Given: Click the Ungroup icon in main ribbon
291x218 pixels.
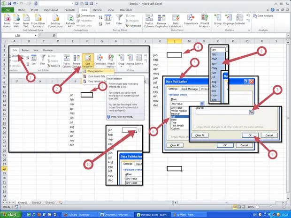Looking at the screenshot, I should pyautogui.click(x=228, y=18).
